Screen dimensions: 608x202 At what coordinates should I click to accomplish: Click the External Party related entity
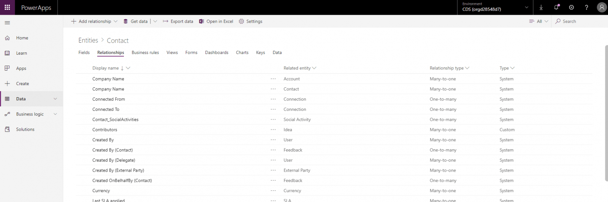297,170
